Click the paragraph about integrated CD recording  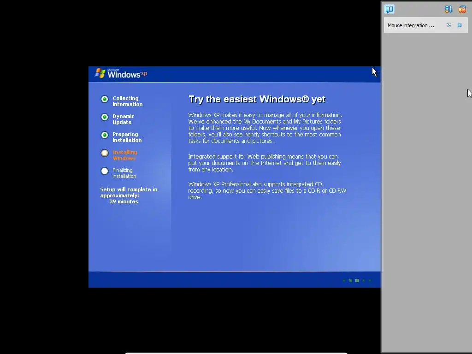[x=267, y=190]
